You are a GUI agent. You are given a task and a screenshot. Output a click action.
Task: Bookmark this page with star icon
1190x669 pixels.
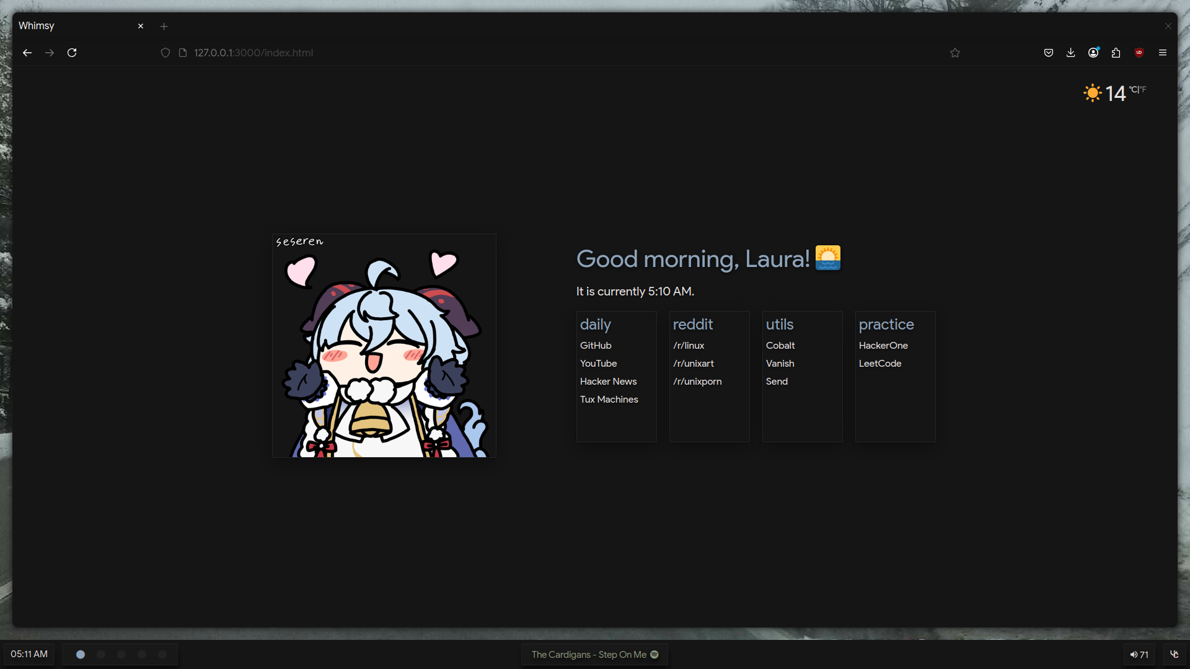pos(955,53)
